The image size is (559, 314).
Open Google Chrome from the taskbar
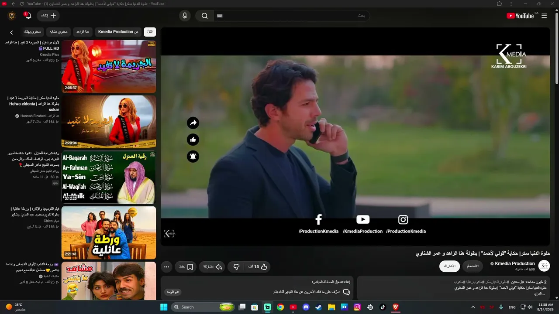[280, 307]
